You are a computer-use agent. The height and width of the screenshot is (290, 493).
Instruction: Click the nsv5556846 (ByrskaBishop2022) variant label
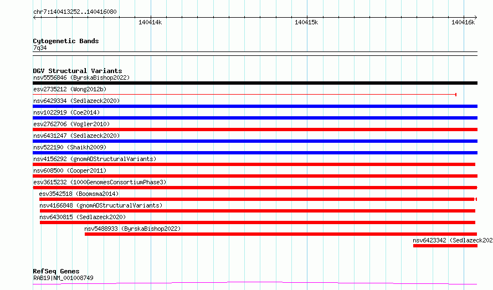point(81,77)
